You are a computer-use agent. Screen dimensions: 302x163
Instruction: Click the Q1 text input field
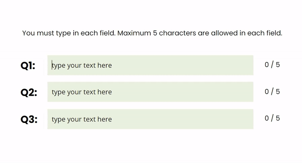[x=150, y=65]
